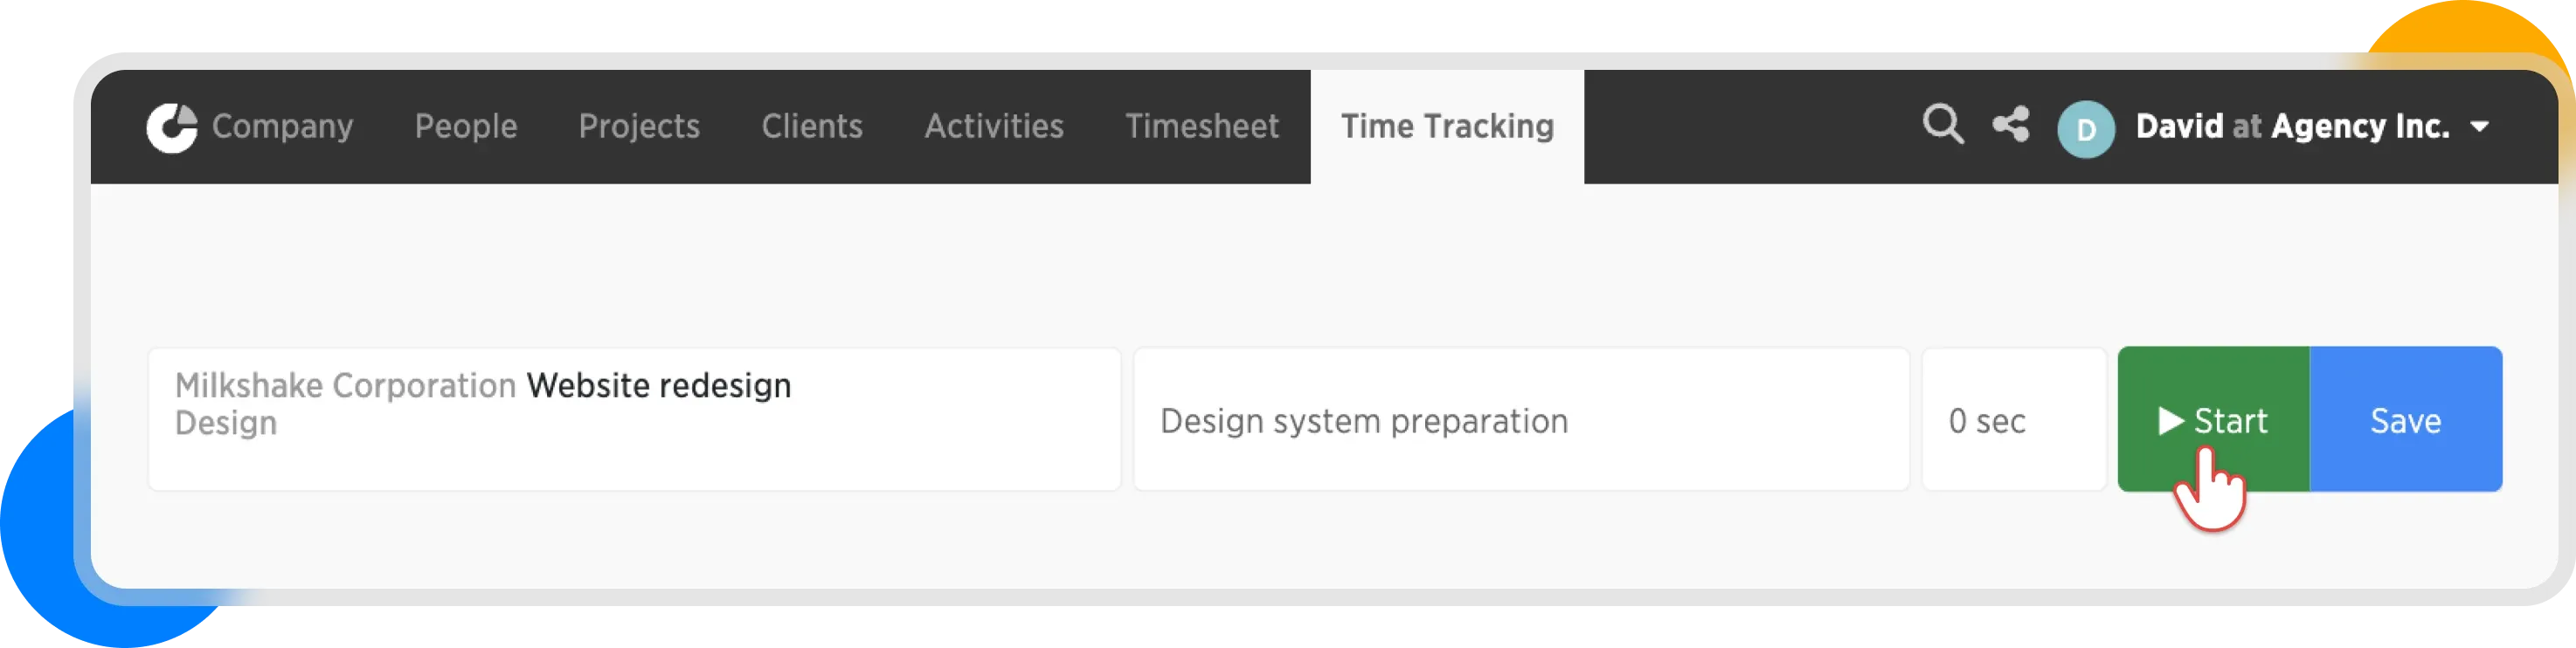Click David's round avatar icon

[2085, 129]
